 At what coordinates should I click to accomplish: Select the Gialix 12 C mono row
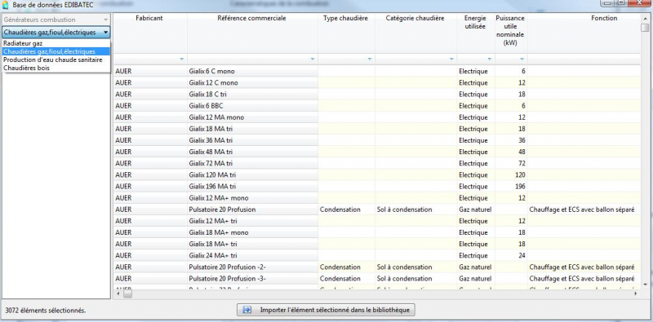coord(376,83)
